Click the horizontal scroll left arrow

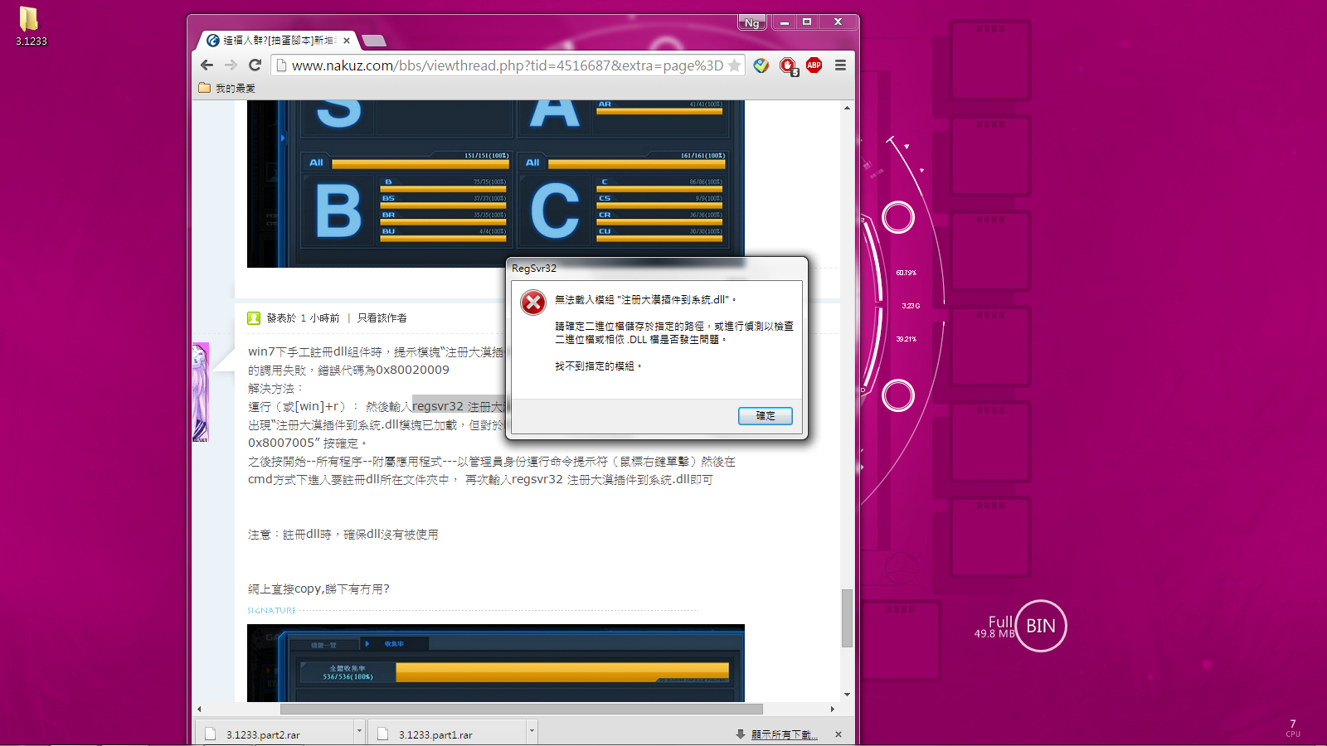click(199, 709)
